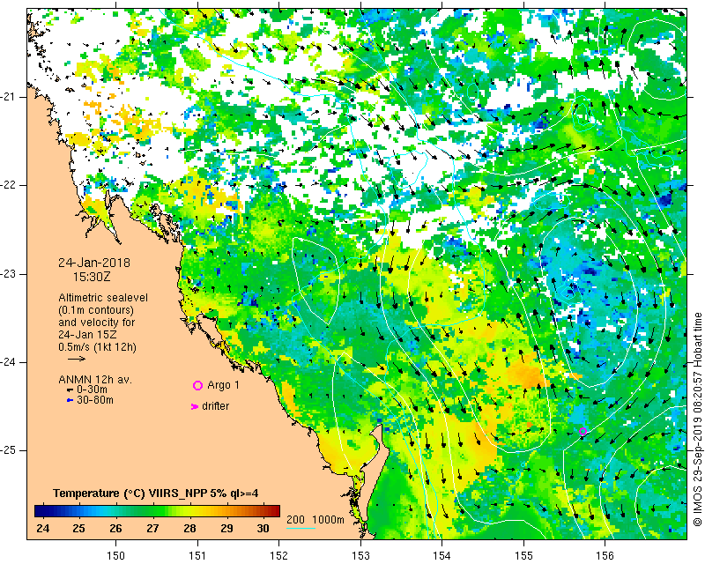Click the latitude axis label -21
The width and height of the screenshot is (705, 564).
[9, 97]
